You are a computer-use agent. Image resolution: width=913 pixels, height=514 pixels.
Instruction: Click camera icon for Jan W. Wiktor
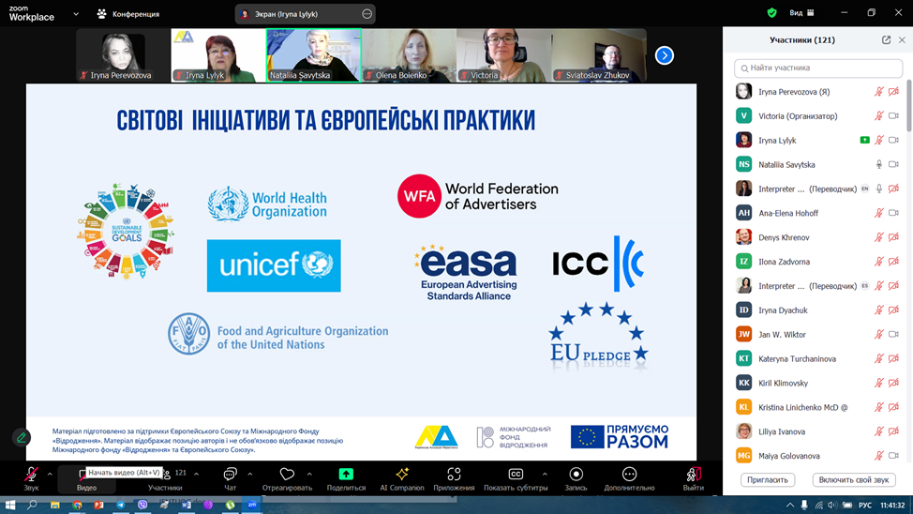[894, 335]
